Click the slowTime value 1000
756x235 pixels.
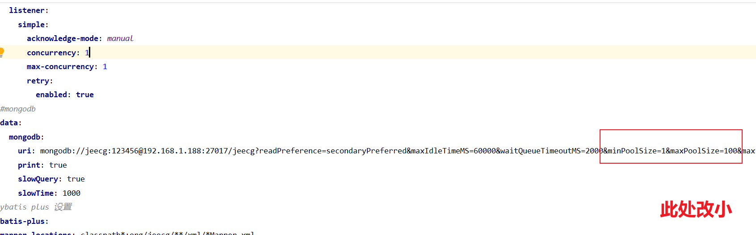click(71, 193)
